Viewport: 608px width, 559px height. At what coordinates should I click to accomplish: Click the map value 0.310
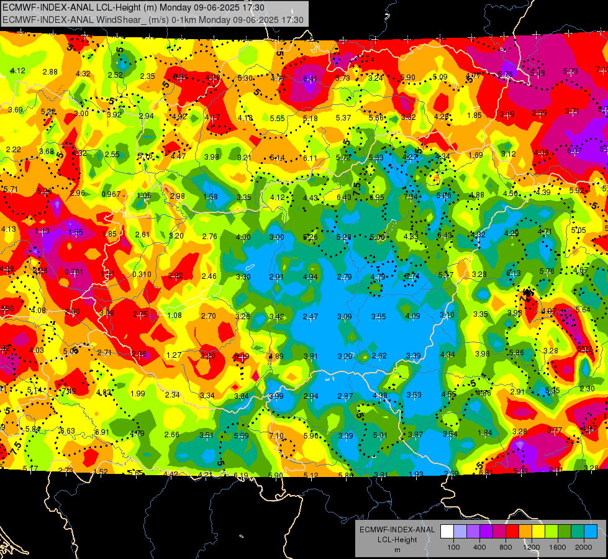(142, 275)
